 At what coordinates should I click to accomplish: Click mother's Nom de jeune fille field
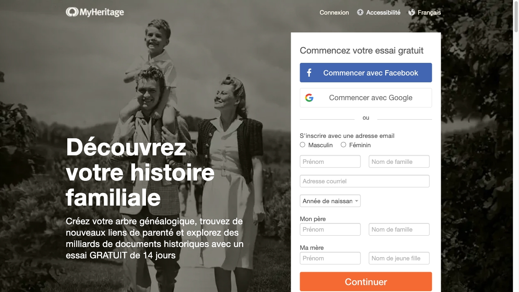tap(399, 258)
